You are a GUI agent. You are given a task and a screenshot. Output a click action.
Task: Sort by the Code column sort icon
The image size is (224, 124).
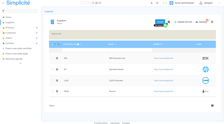click(x=81, y=44)
